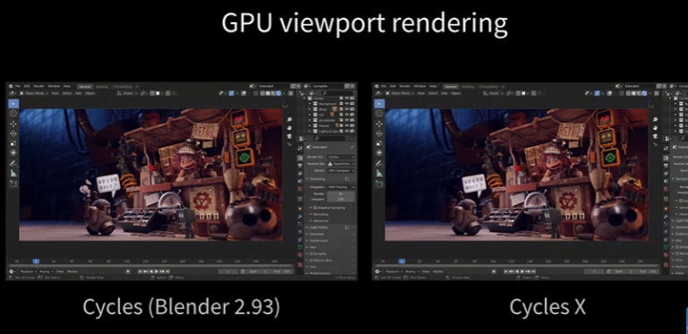Select the Box Select tool in Cycles (Blender 2.93) window
Screen dimensions: 688x334
click(x=13, y=104)
